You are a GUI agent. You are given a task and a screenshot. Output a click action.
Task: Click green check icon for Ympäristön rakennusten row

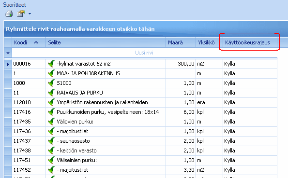coord(51,102)
